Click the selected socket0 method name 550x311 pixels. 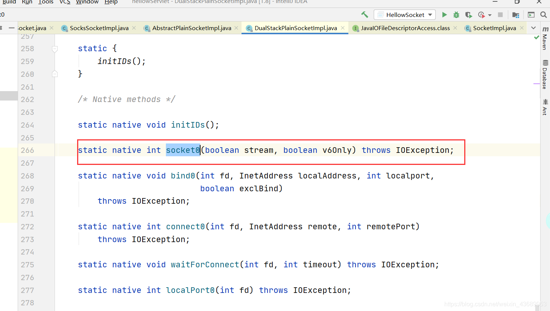(x=183, y=150)
